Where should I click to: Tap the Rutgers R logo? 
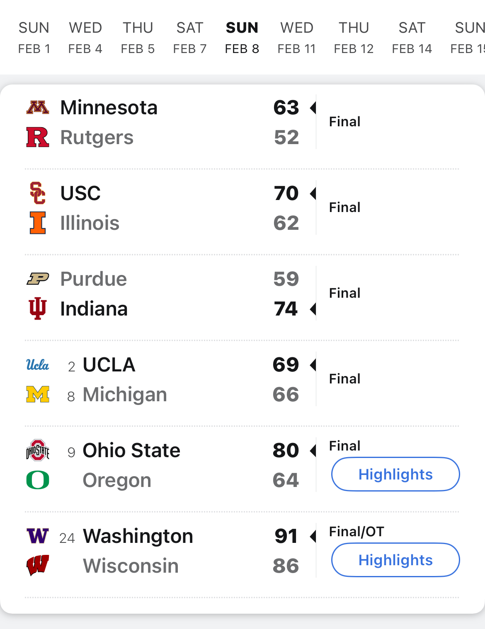tap(38, 137)
